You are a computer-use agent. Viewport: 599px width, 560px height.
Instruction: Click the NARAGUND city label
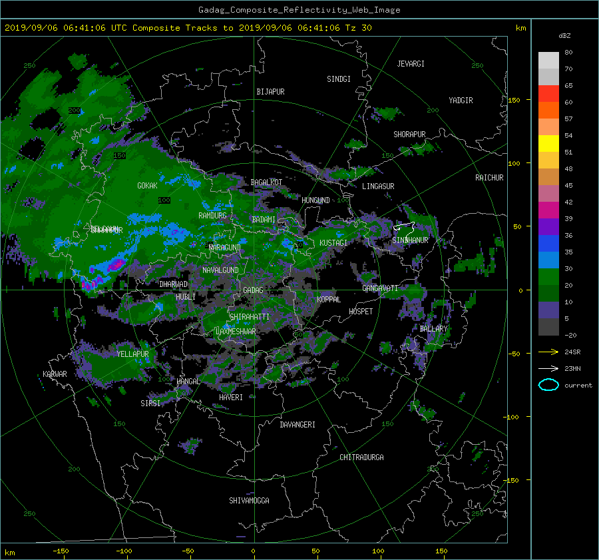pyautogui.click(x=225, y=248)
